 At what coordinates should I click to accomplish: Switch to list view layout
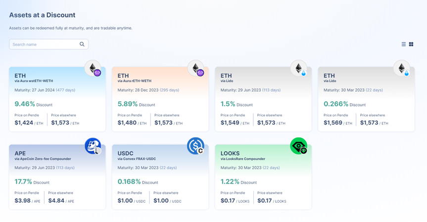[404, 44]
